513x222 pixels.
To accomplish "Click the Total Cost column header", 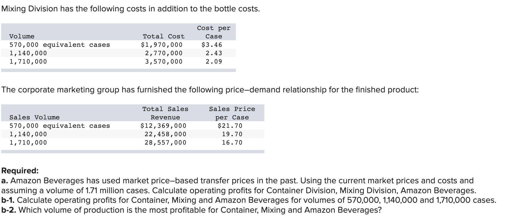I will pos(164,36).
